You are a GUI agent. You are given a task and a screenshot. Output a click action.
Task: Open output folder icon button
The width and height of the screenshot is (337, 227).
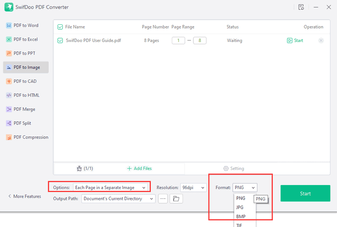point(176,199)
